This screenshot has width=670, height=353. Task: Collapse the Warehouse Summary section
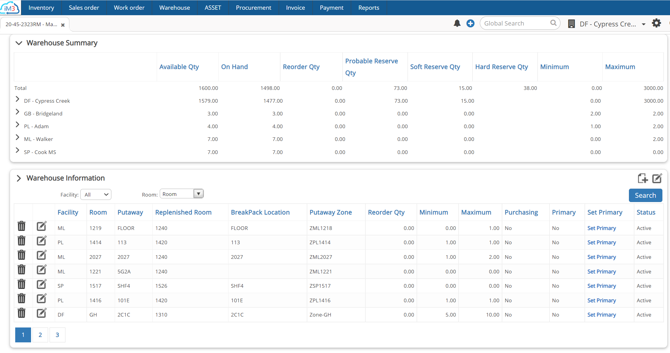[x=19, y=43]
